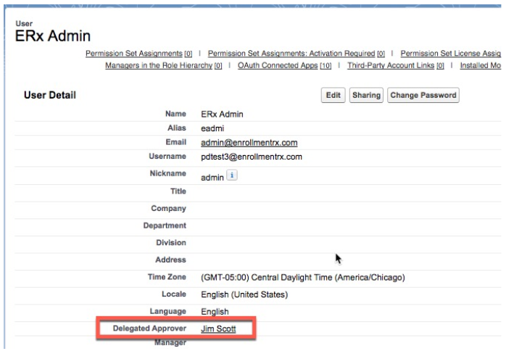Click the ERx Admin page heading

[53, 36]
